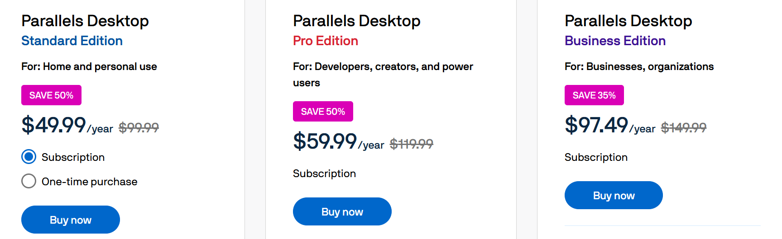Screen dimensions: 782x239
Task: Click the Business Edition heading
Action: pos(615,41)
